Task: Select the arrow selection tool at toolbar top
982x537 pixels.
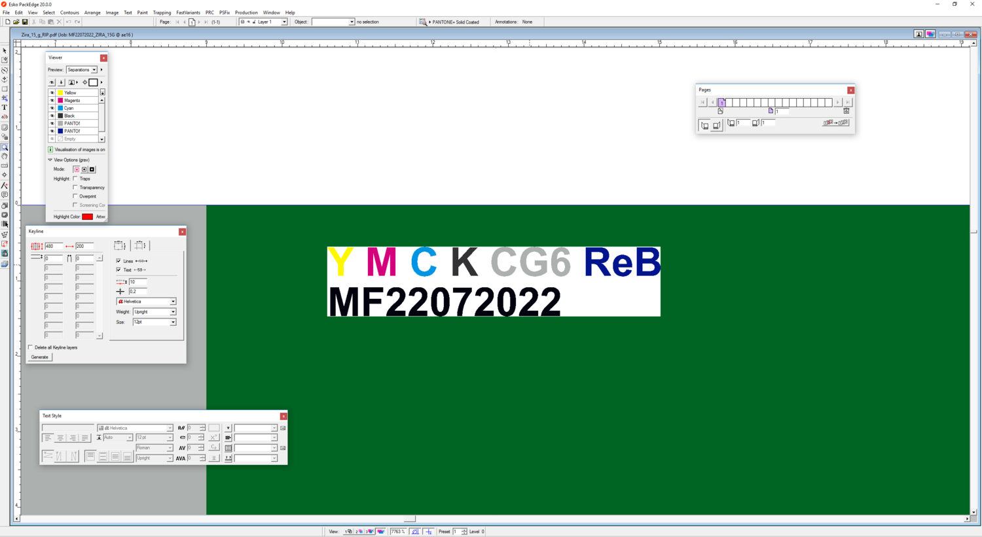Action: pos(5,50)
